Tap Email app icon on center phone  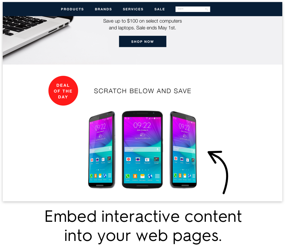pos(129,159)
